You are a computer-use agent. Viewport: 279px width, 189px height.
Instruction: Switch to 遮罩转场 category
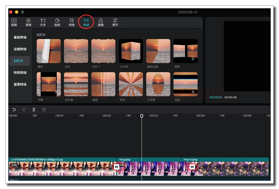pos(20,85)
